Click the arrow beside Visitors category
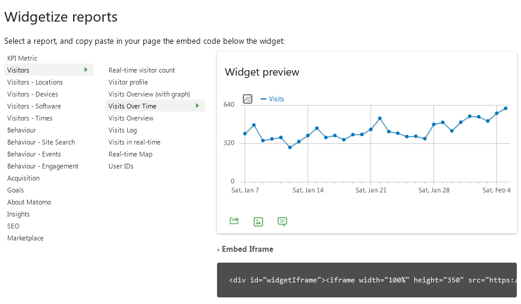The width and height of the screenshot is (521, 304). (86, 70)
